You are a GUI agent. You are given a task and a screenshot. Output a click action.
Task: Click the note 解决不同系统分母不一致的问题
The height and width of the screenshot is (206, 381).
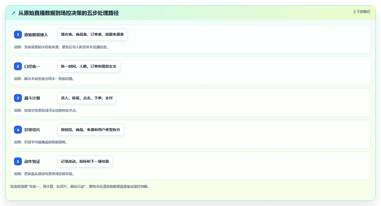point(44,79)
